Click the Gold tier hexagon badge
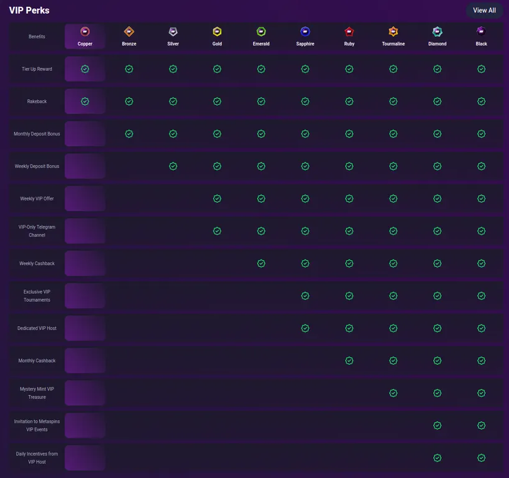The height and width of the screenshot is (478, 509). [217, 32]
